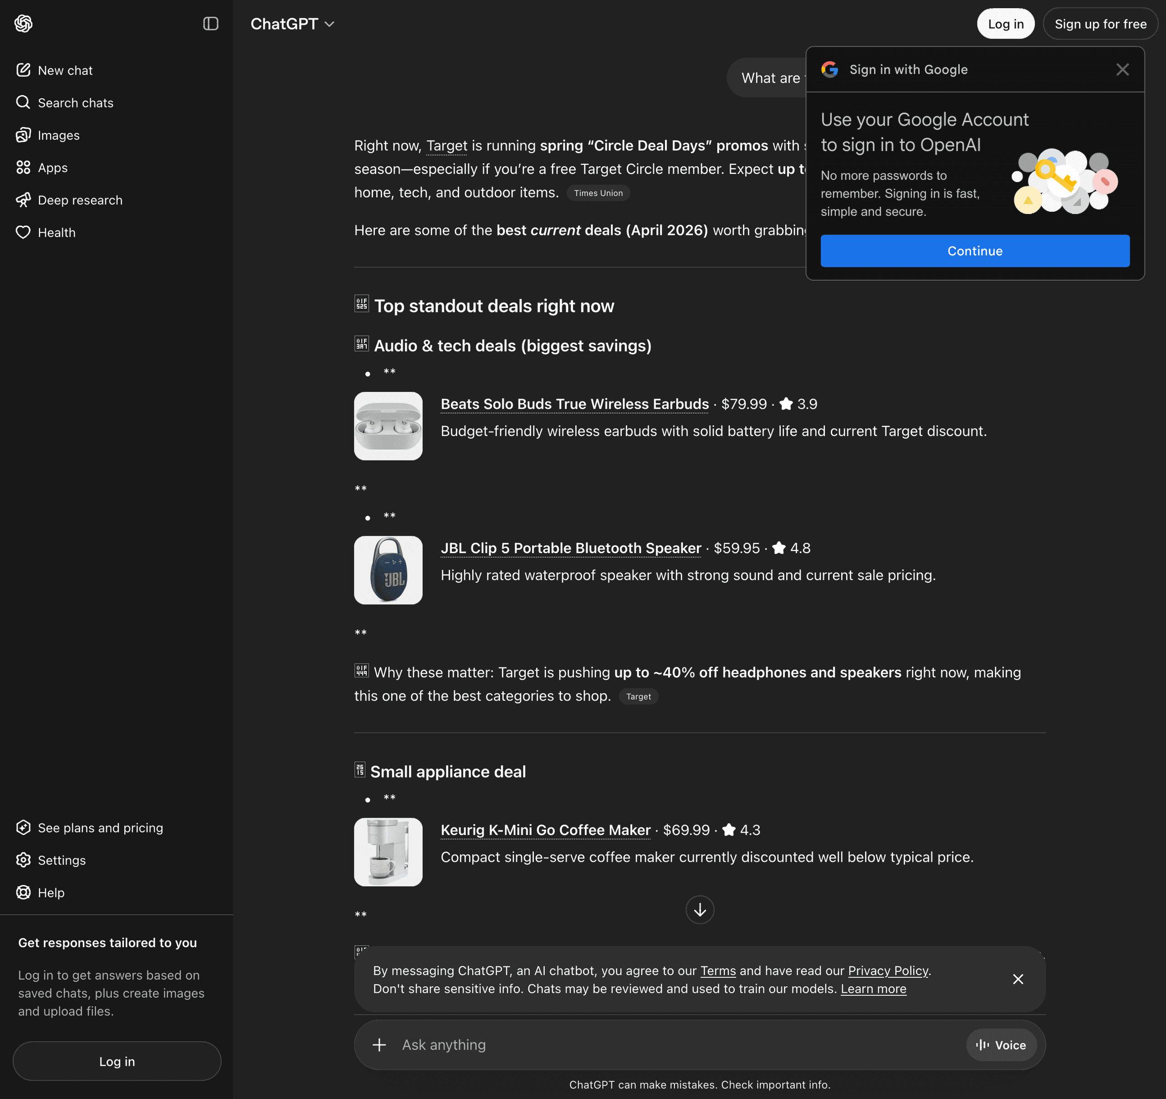Open the Target source citation chip
Screen dimensions: 1166x1099
click(x=638, y=697)
